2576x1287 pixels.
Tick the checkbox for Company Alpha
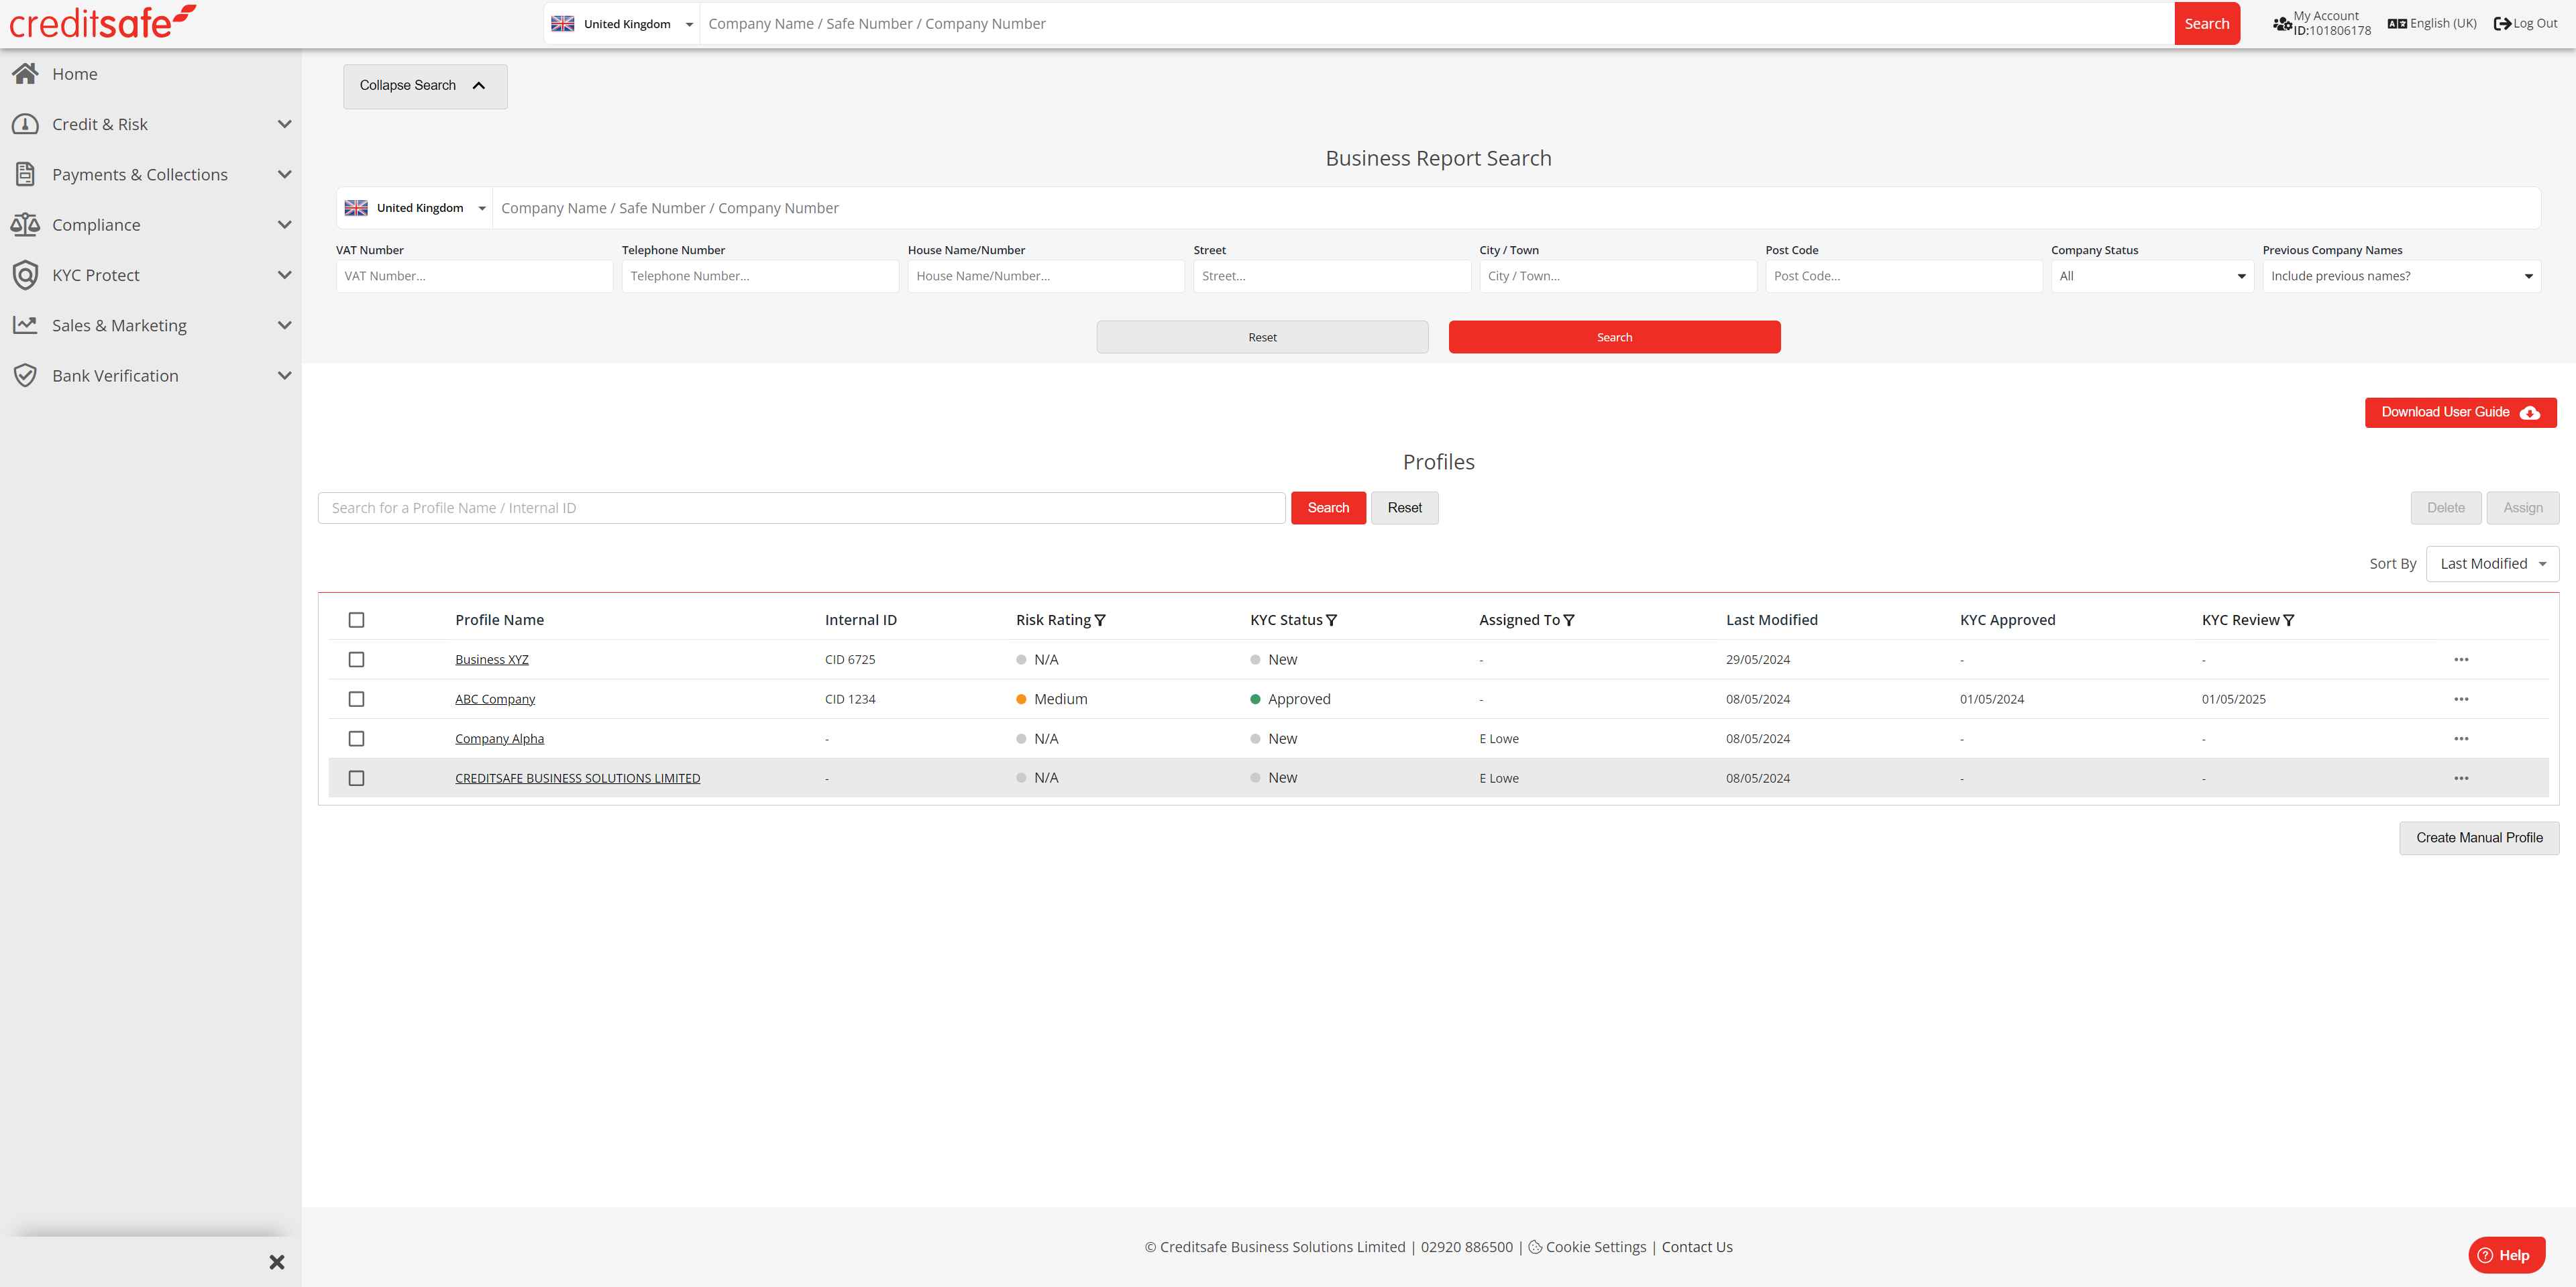point(356,738)
